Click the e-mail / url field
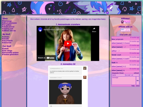The width and height of the screenshot is (143, 107). pyautogui.click(x=132, y=75)
